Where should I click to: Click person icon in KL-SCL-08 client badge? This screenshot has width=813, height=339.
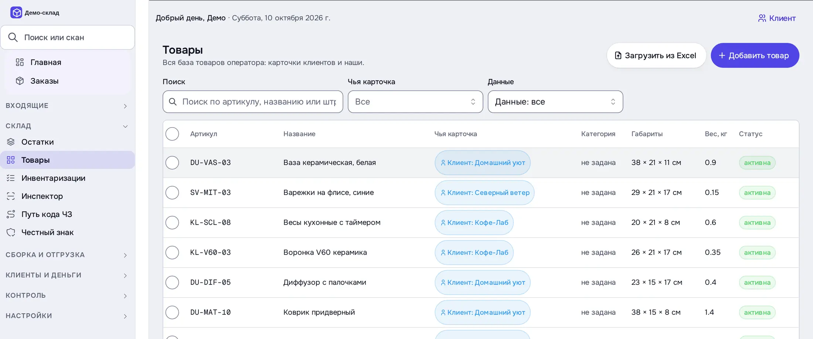[x=443, y=223]
